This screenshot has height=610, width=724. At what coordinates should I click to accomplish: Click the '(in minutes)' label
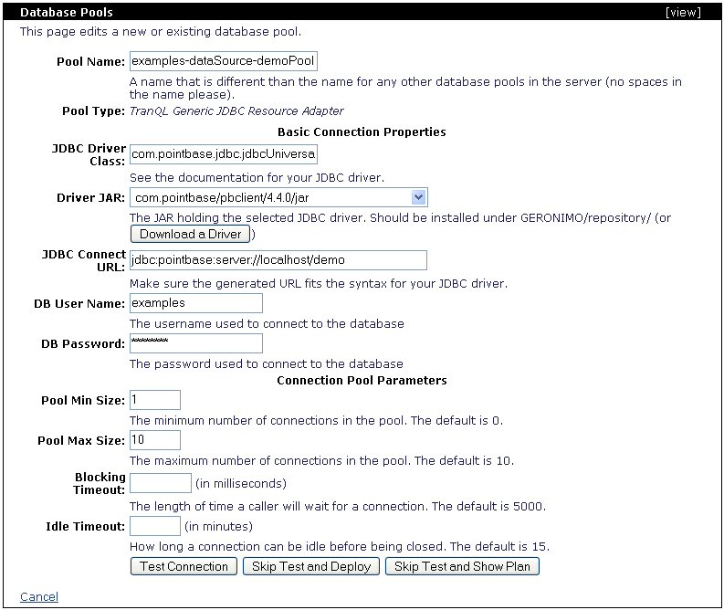click(218, 526)
